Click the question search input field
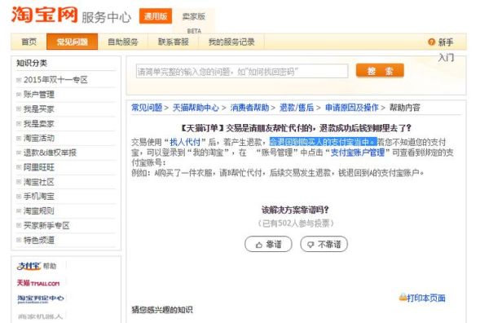 tap(242, 72)
